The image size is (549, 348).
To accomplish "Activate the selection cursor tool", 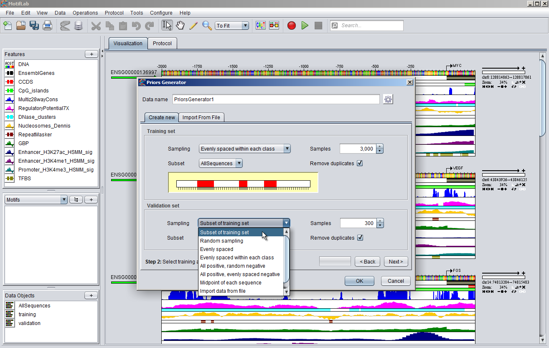I will click(167, 26).
